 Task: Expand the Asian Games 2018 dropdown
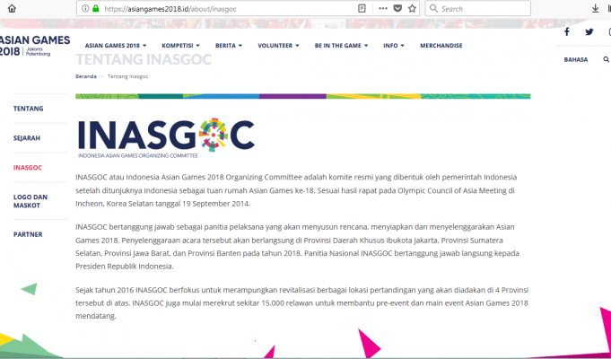(x=116, y=45)
